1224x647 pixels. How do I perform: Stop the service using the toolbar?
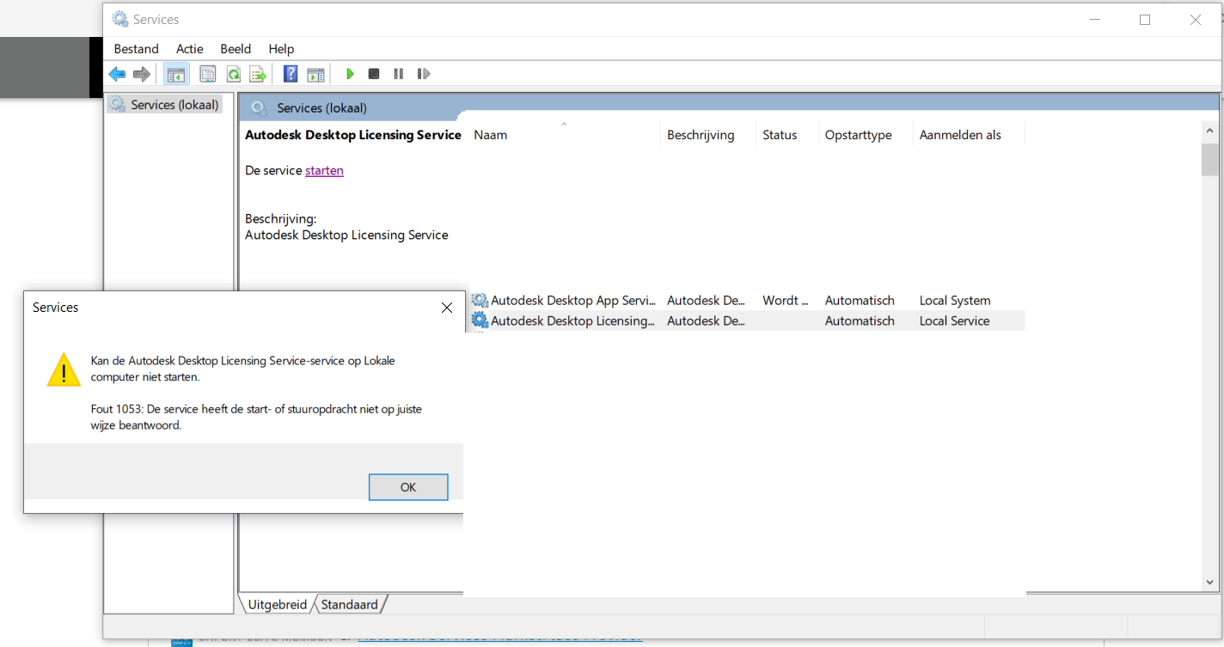click(x=374, y=74)
